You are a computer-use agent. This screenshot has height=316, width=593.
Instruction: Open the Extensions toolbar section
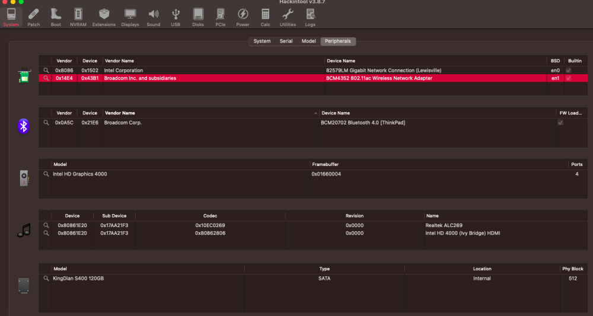[104, 17]
